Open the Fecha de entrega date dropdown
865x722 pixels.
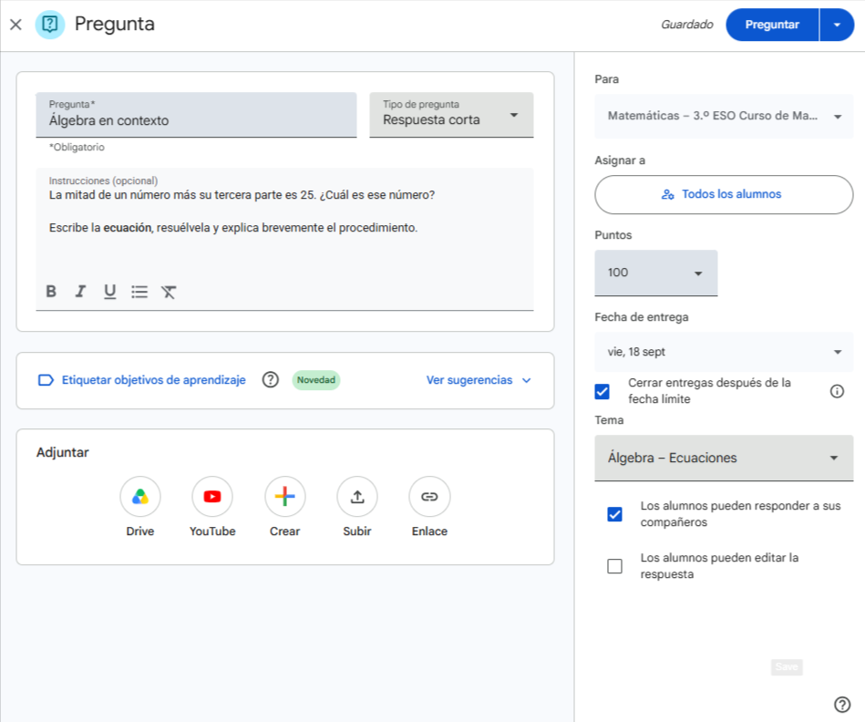[724, 352]
